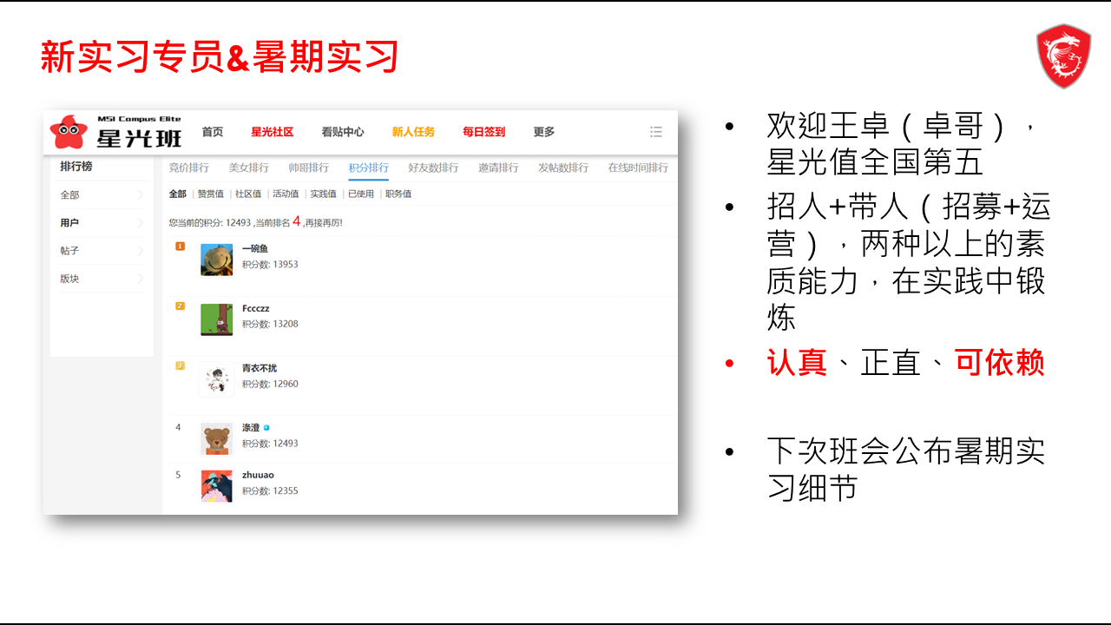The image size is (1111, 625).
Task: Click the rank number 5 beside zhuuao
Action: tap(178, 475)
